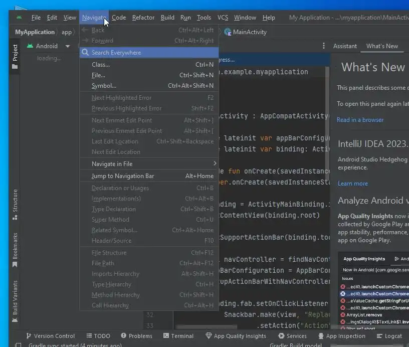Open the Build menu
The width and height of the screenshot is (409, 347).
(167, 18)
